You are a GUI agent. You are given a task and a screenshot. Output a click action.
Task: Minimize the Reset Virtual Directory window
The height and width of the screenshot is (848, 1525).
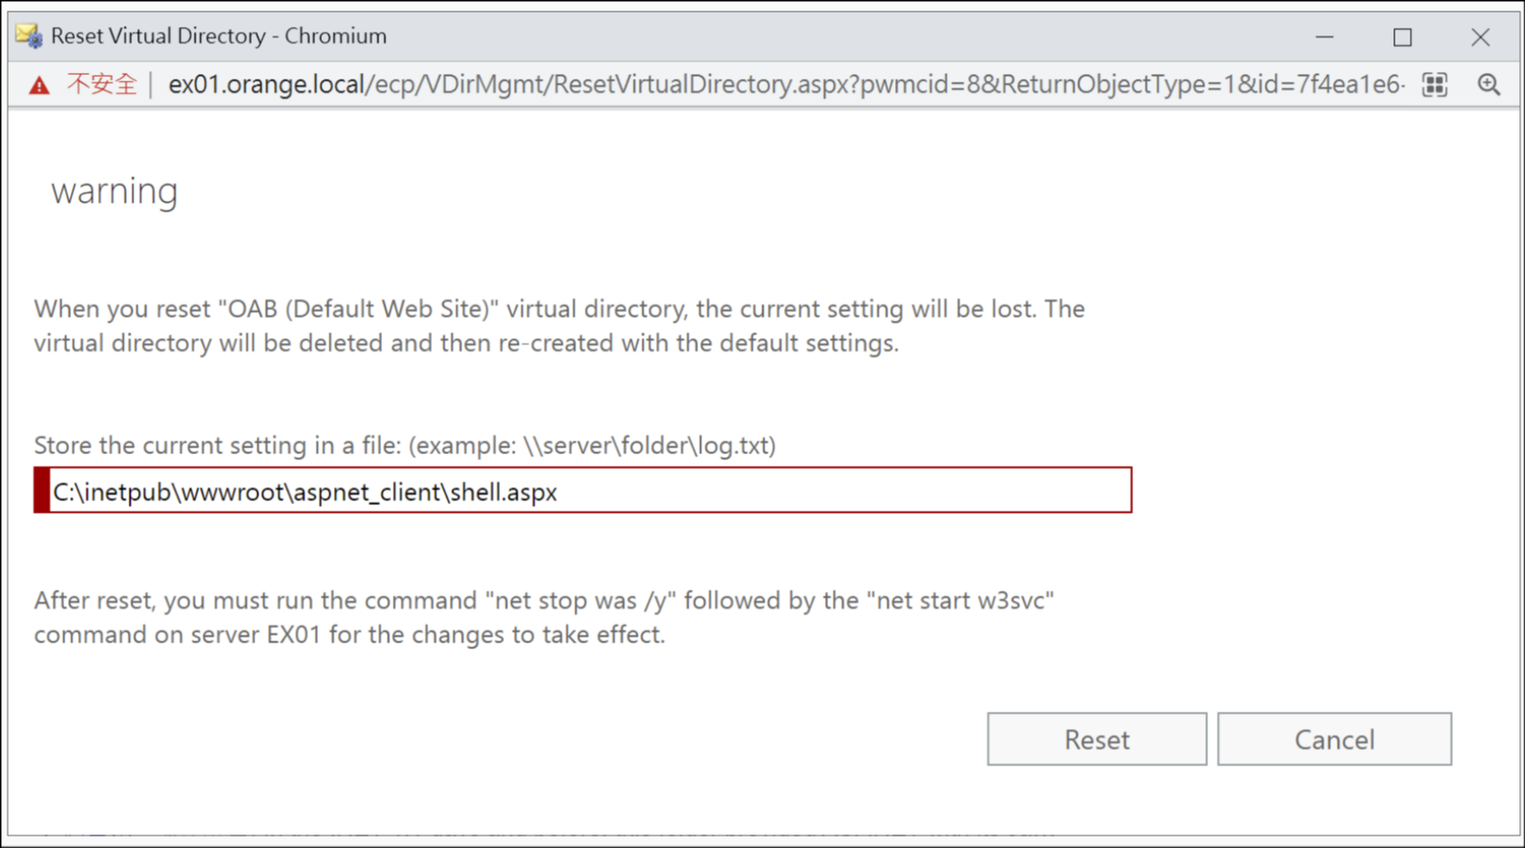1324,36
